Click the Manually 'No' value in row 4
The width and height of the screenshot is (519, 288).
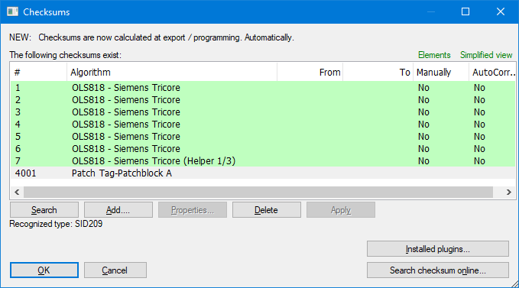coord(423,125)
